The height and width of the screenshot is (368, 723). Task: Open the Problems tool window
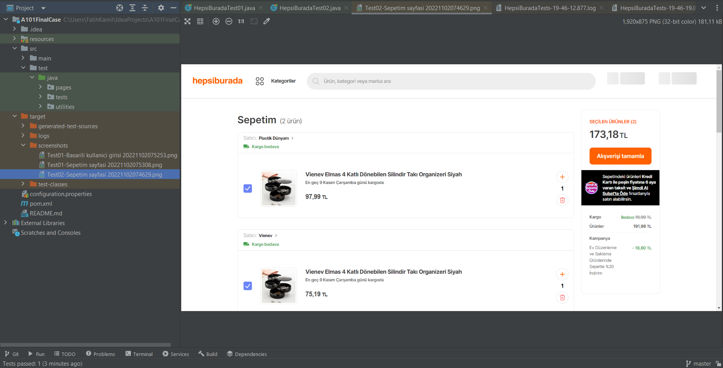pos(101,354)
